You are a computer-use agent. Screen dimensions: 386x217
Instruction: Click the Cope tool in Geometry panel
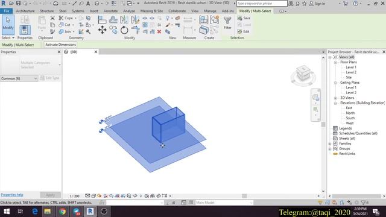pos(66,18)
